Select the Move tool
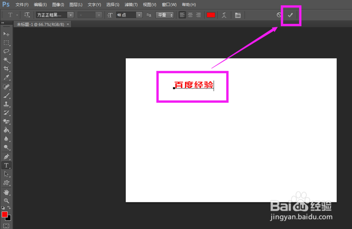Screen dimensions: 352x229 click(x=5, y=34)
